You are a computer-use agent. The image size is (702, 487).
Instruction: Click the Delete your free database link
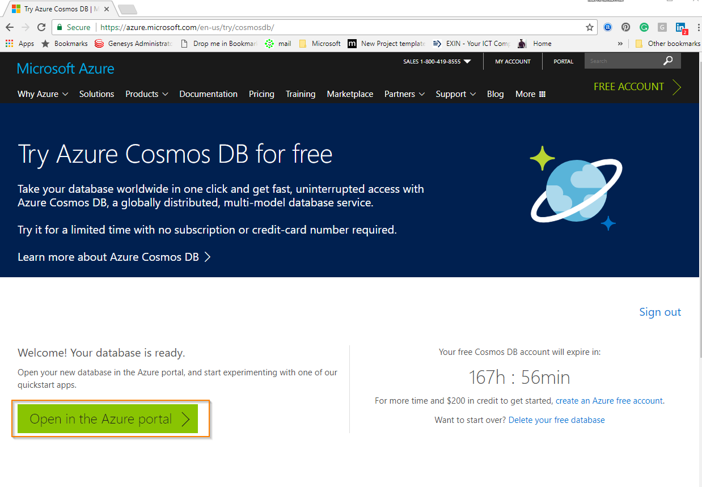click(557, 420)
